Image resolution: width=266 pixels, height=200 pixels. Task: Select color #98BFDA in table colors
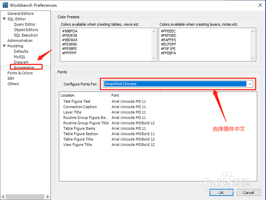(70, 31)
